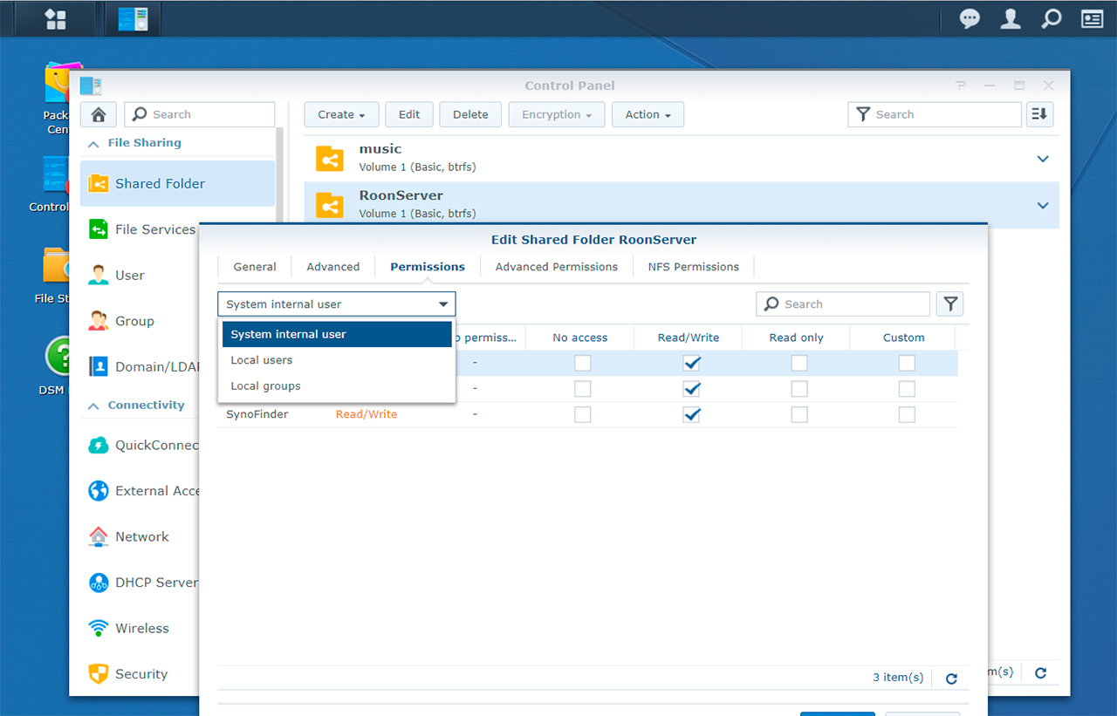
Task: Click the sort order icon in toolbar
Action: [1039, 114]
